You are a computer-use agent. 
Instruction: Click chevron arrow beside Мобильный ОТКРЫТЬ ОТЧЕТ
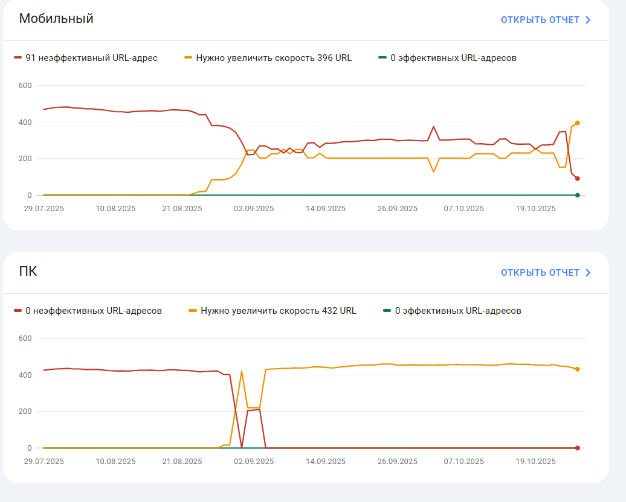click(588, 20)
